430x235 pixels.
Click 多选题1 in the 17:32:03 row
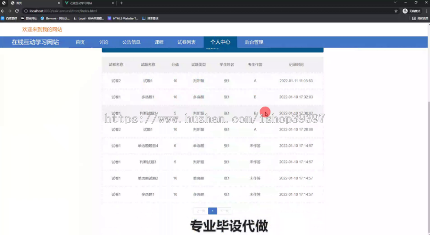(x=148, y=97)
